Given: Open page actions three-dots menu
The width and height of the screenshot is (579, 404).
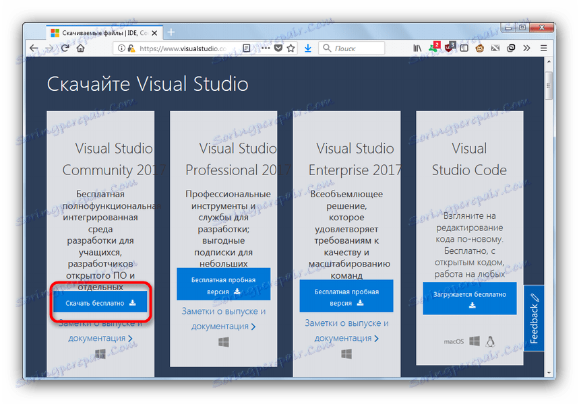Looking at the screenshot, I should click(x=265, y=48).
